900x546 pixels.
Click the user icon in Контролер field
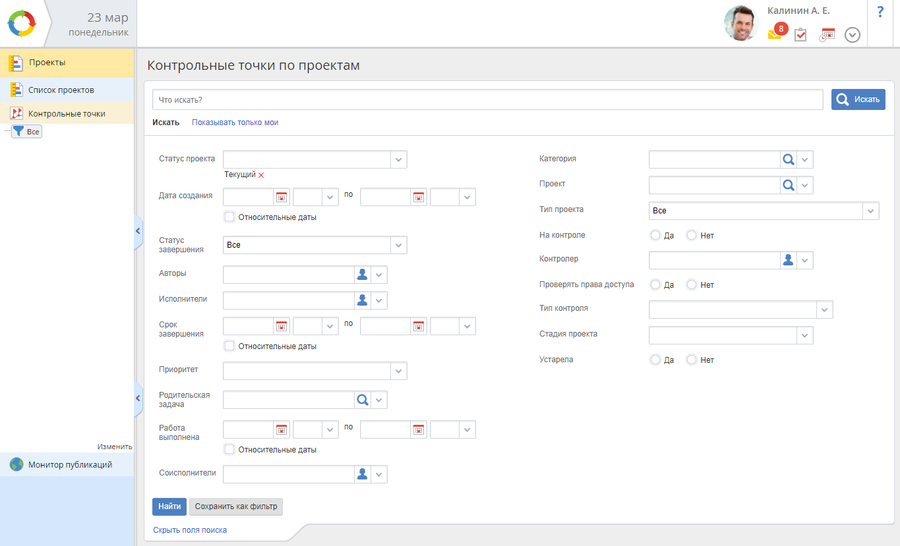[x=788, y=260]
